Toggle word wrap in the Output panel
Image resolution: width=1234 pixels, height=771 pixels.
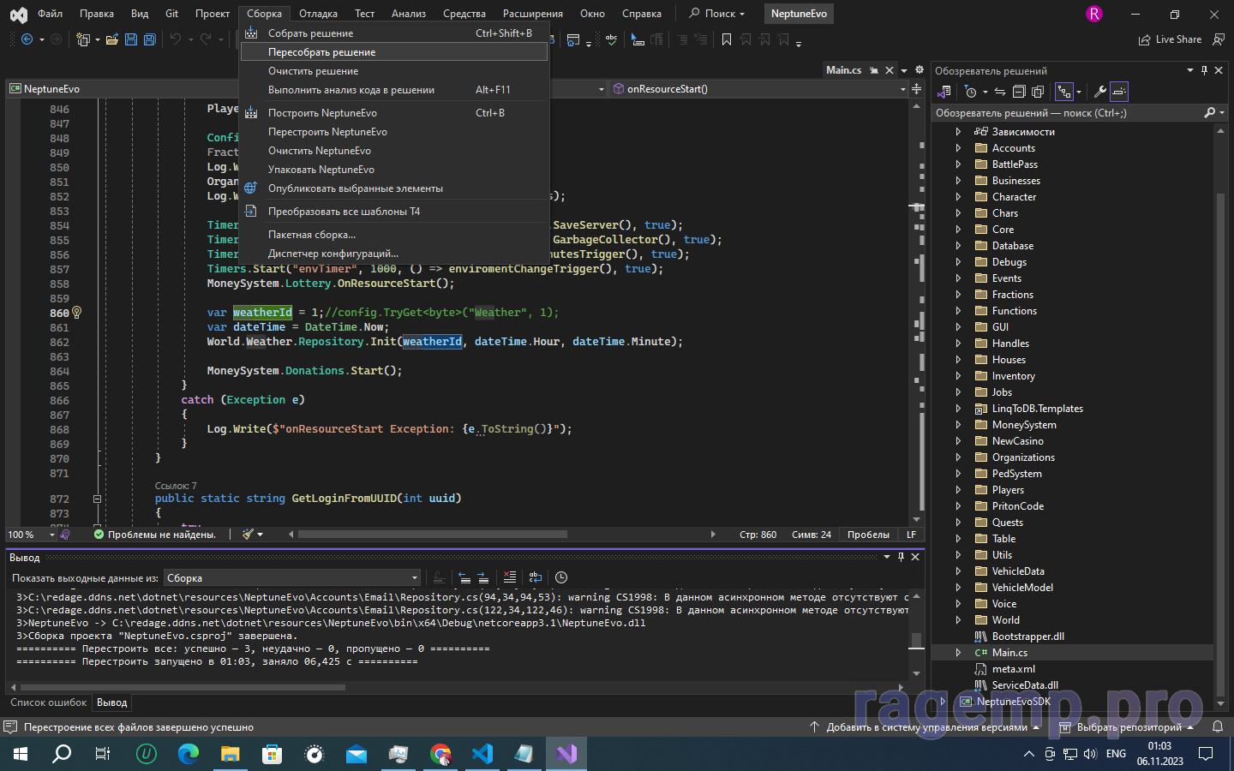click(x=536, y=577)
